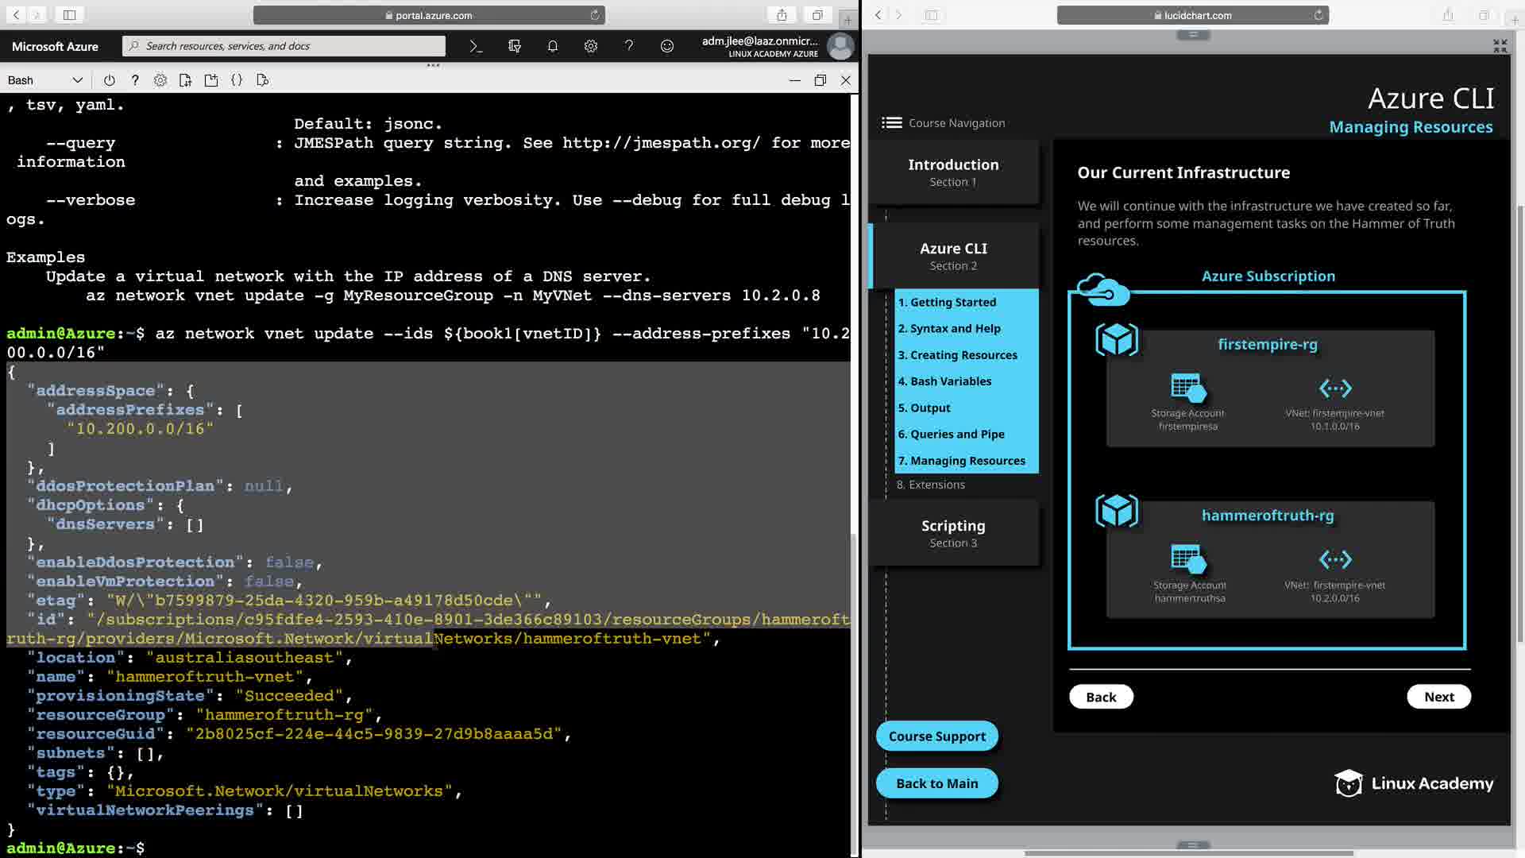
Task: Expand the Introduction Section 1 panel
Action: point(953,172)
